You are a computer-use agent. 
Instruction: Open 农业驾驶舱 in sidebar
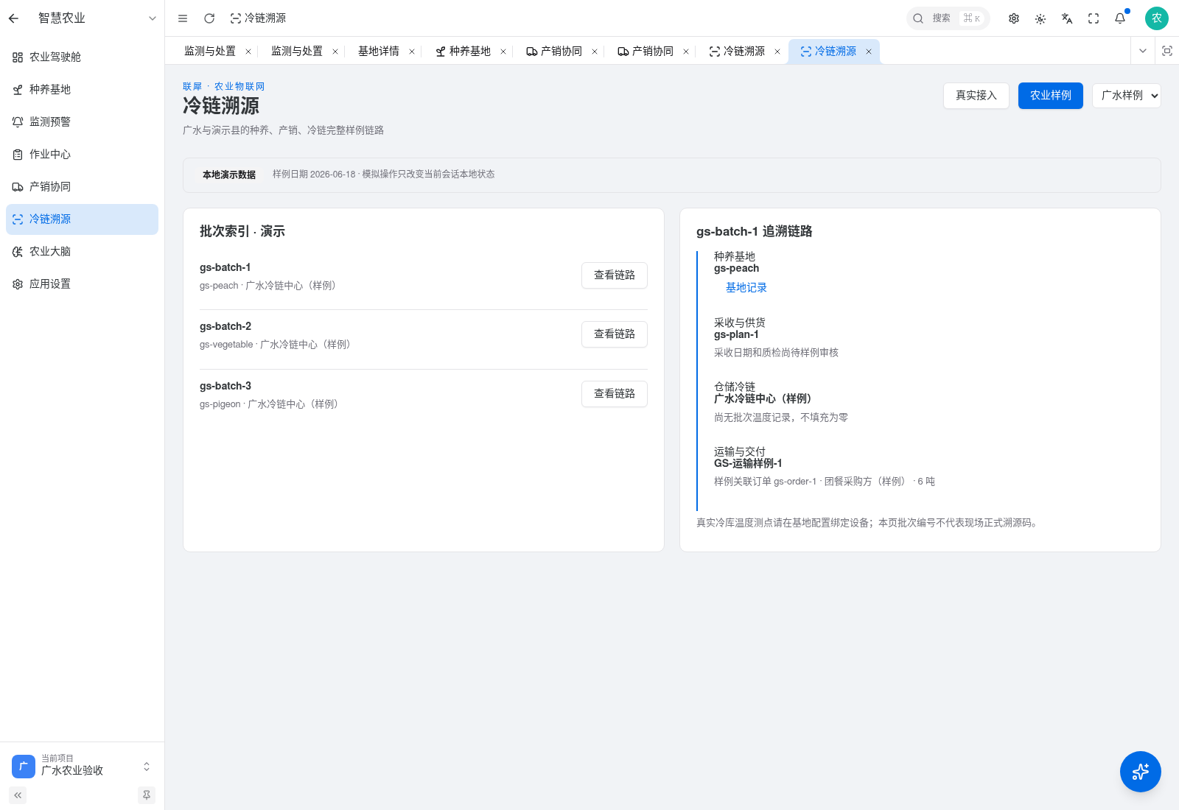point(82,57)
